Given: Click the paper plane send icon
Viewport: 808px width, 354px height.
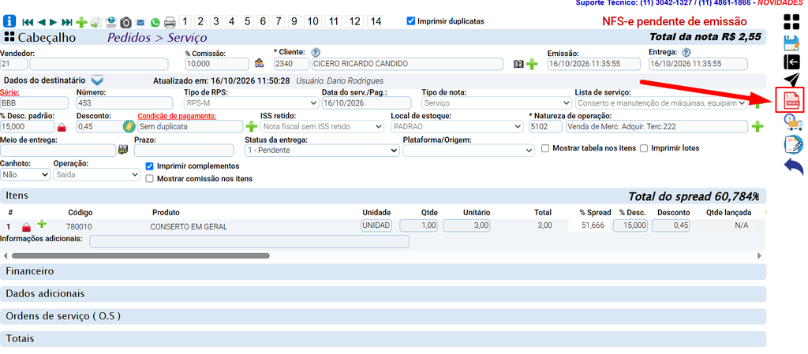Looking at the screenshot, I should (791, 80).
